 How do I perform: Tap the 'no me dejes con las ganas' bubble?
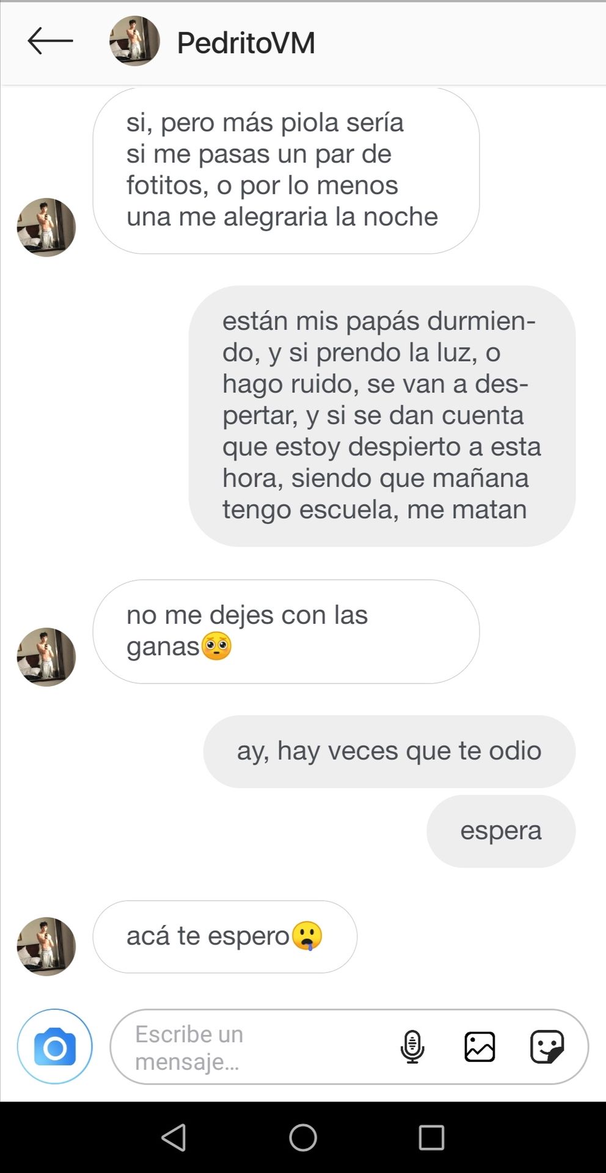(x=286, y=631)
